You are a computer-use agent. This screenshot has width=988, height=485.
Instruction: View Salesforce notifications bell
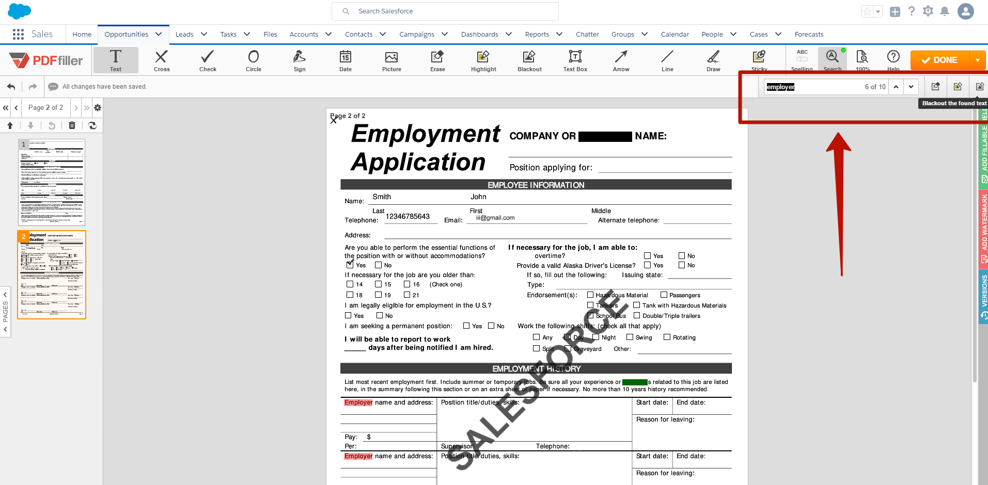coord(945,11)
